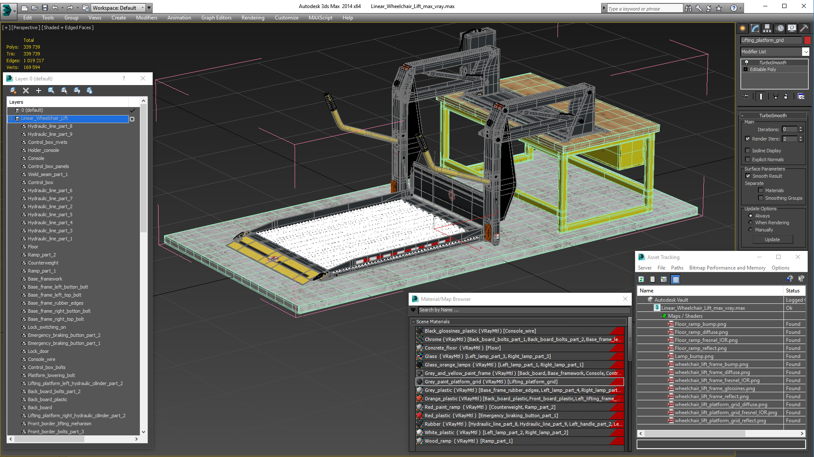Click Refresh icon in Asset Tracking toolbar

pos(641,279)
